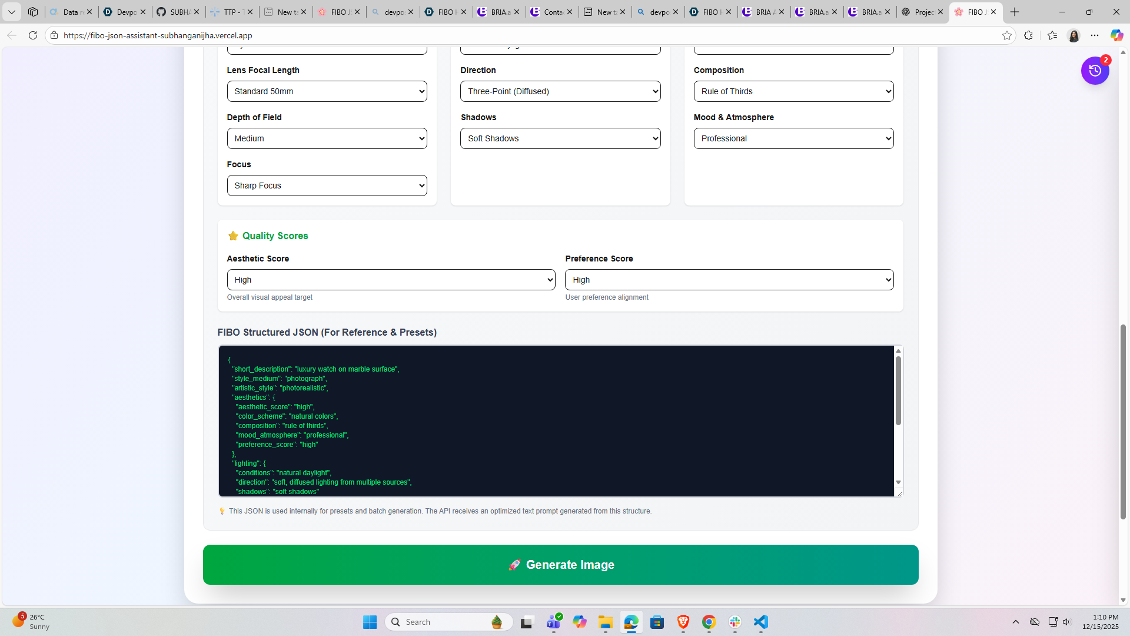Open the Composition Rule of Thirds dropdown

tap(793, 91)
